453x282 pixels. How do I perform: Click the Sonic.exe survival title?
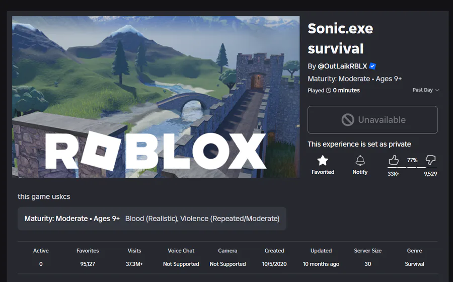click(340, 38)
